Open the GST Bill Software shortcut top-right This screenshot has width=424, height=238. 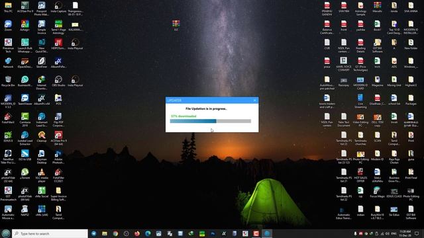pyautogui.click(x=377, y=46)
